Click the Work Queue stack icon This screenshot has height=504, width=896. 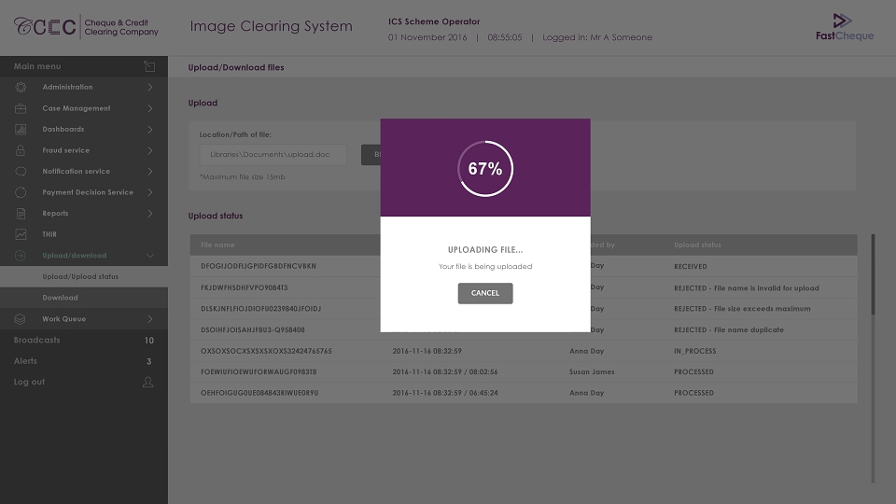pyautogui.click(x=21, y=319)
